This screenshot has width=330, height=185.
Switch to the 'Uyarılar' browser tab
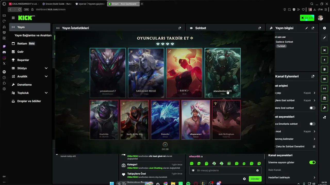(x=90, y=4)
